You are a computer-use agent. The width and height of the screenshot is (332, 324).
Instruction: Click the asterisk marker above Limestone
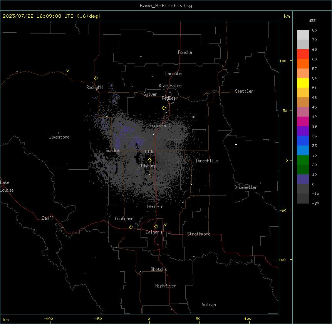(59, 133)
